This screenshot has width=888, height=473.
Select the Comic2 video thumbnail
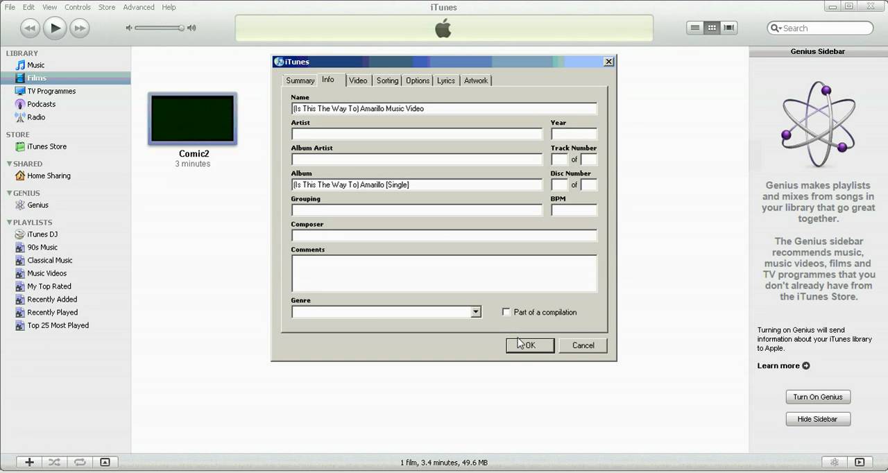pos(193,119)
